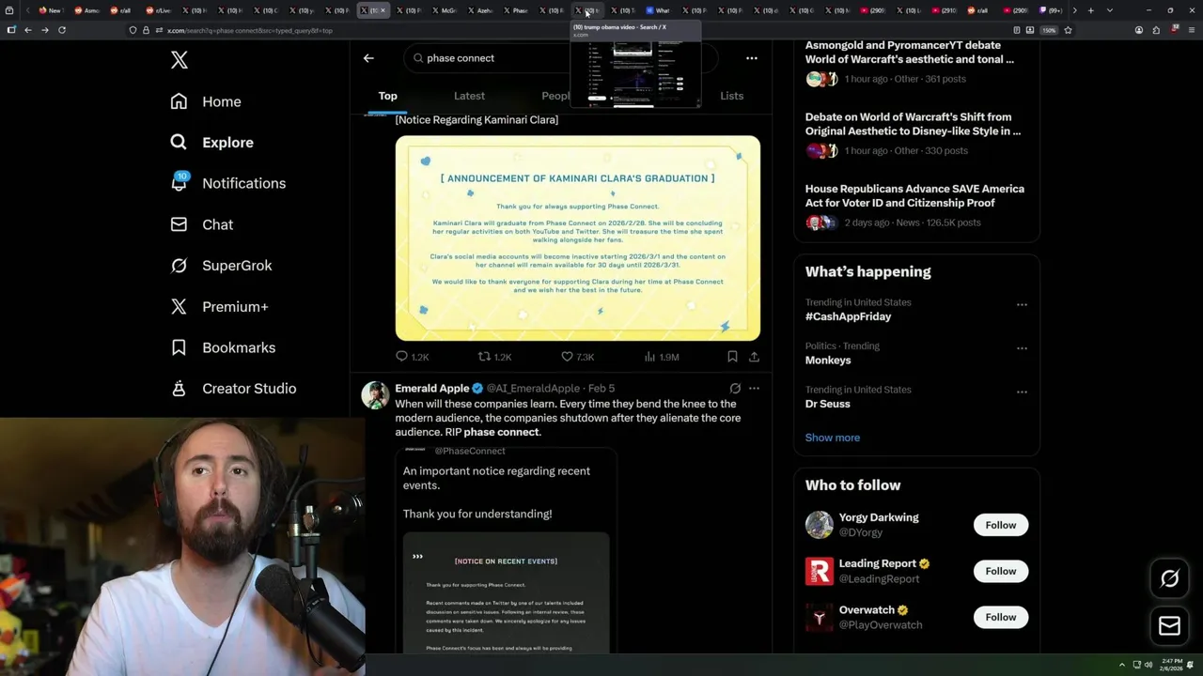Open Chat from the sidebar
Image resolution: width=1203 pixels, height=676 pixels.
pyautogui.click(x=201, y=224)
